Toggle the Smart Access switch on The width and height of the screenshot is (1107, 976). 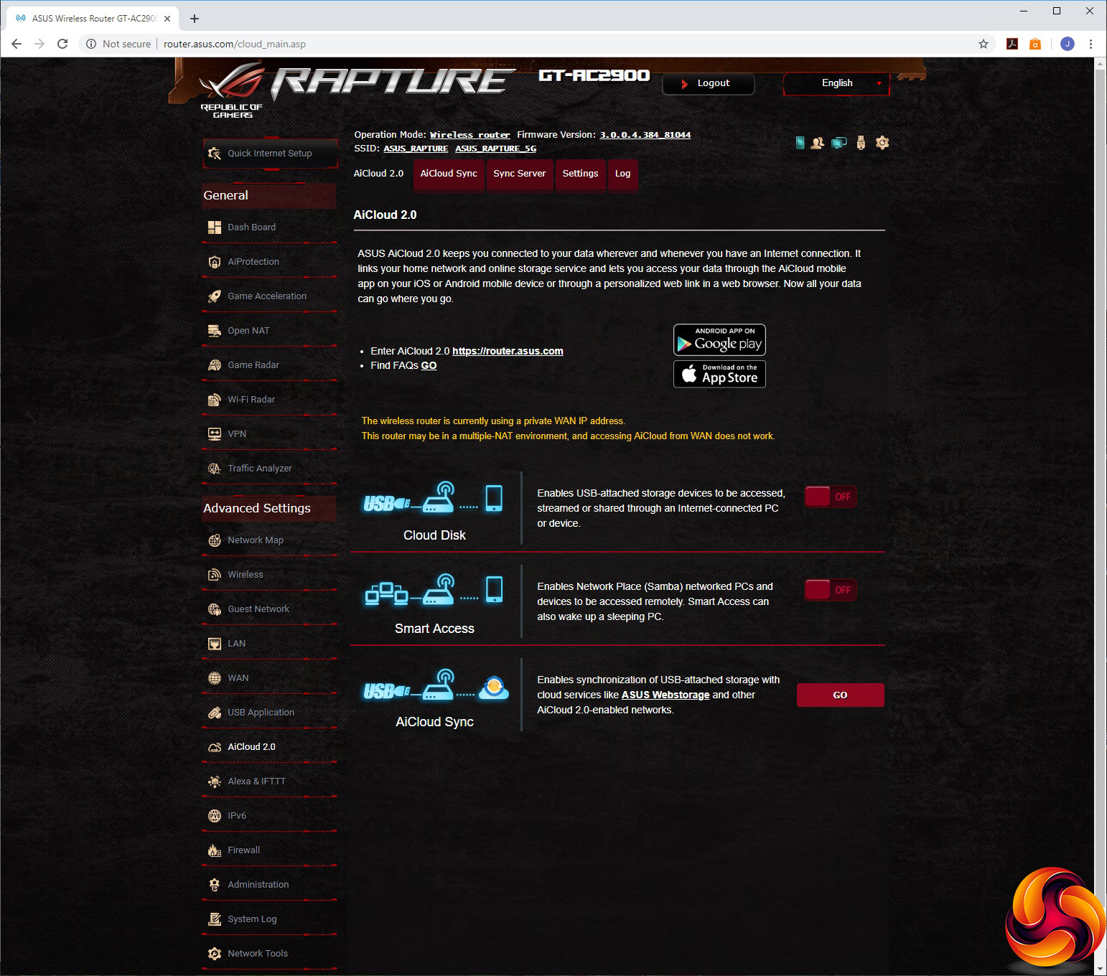[x=831, y=590]
